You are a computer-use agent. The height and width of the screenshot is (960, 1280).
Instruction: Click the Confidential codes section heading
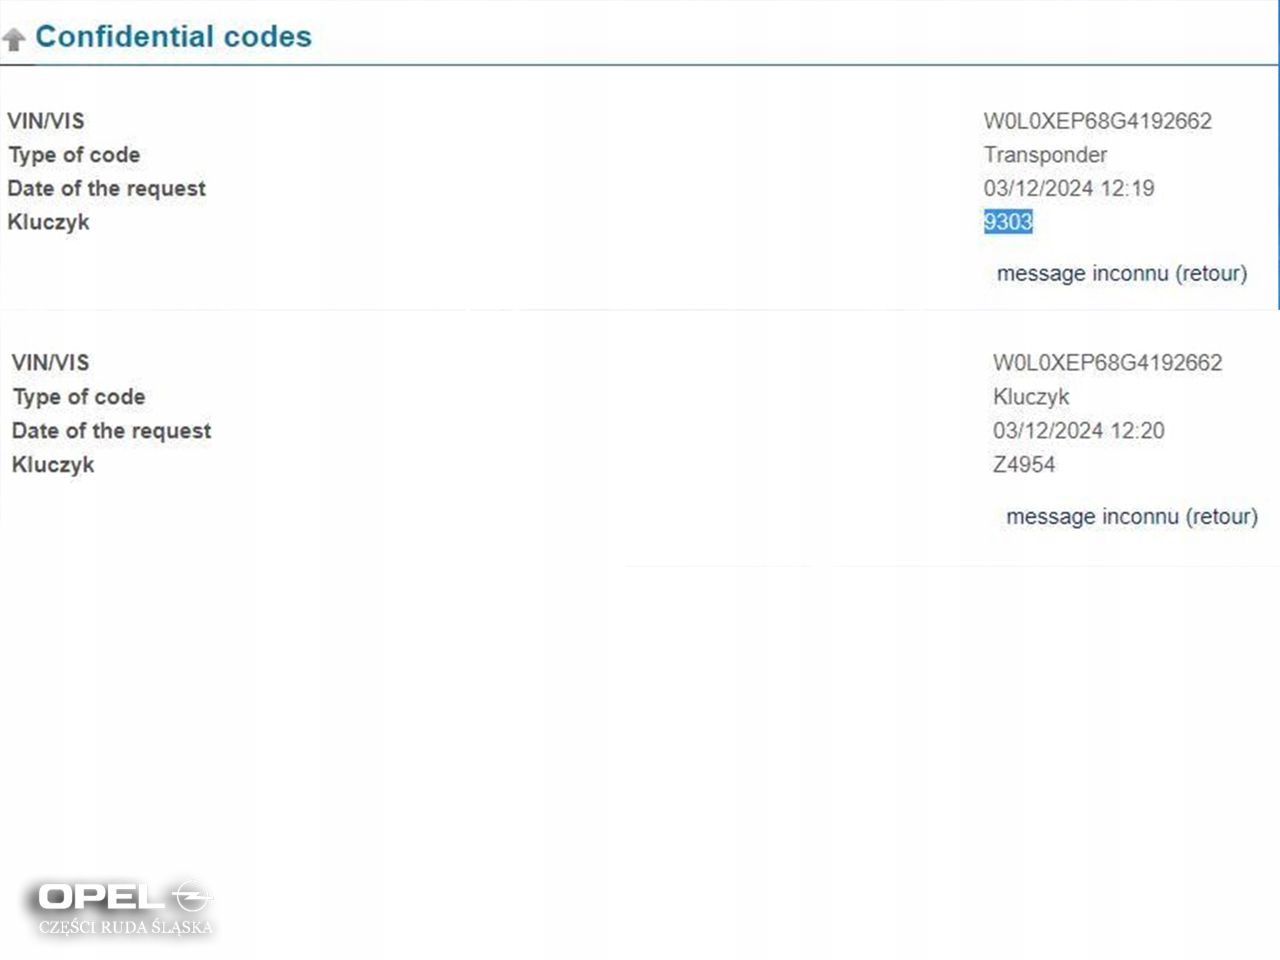point(173,36)
